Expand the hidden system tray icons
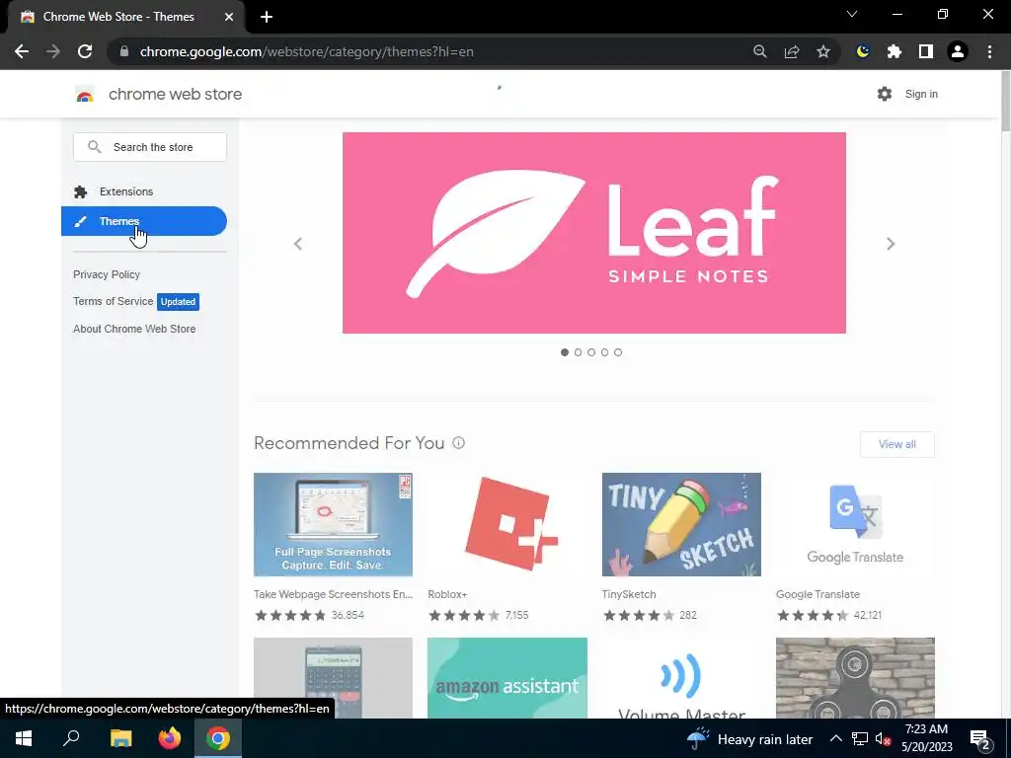The width and height of the screenshot is (1011, 758). (835, 738)
